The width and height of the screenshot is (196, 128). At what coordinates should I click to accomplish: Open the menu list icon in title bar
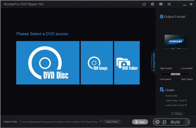[x=169, y=4]
